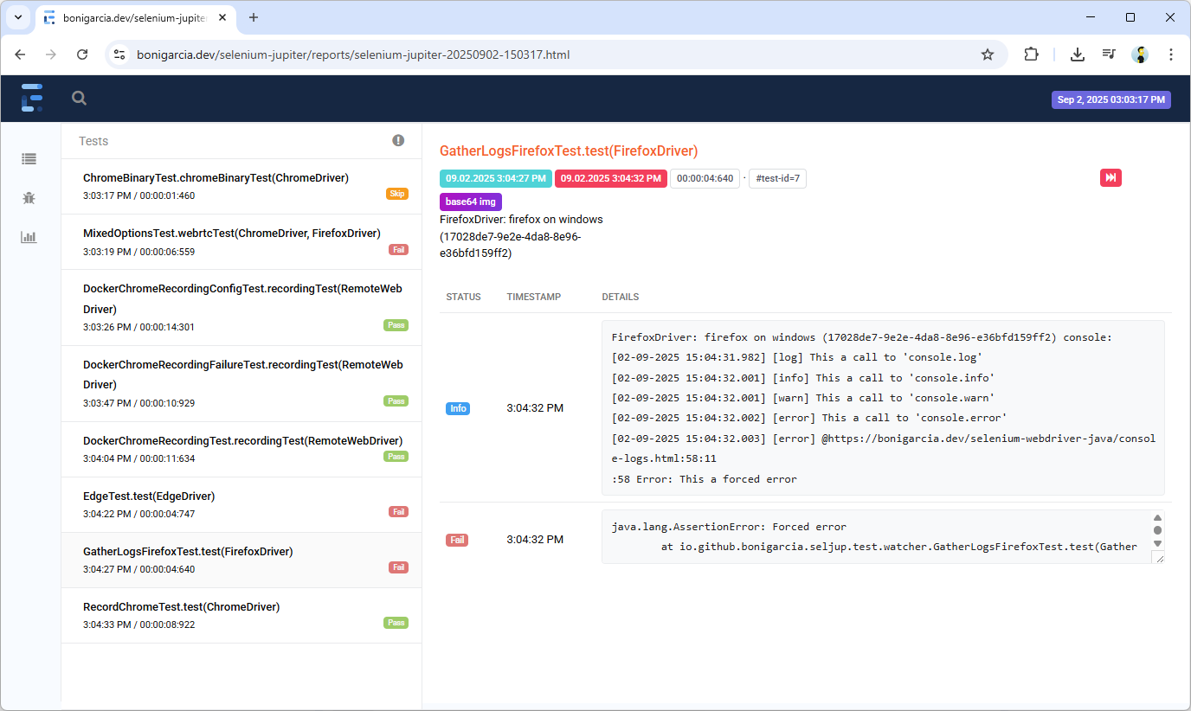The width and height of the screenshot is (1191, 711).
Task: Click the duration badge 00:00:04:640
Action: pos(705,178)
